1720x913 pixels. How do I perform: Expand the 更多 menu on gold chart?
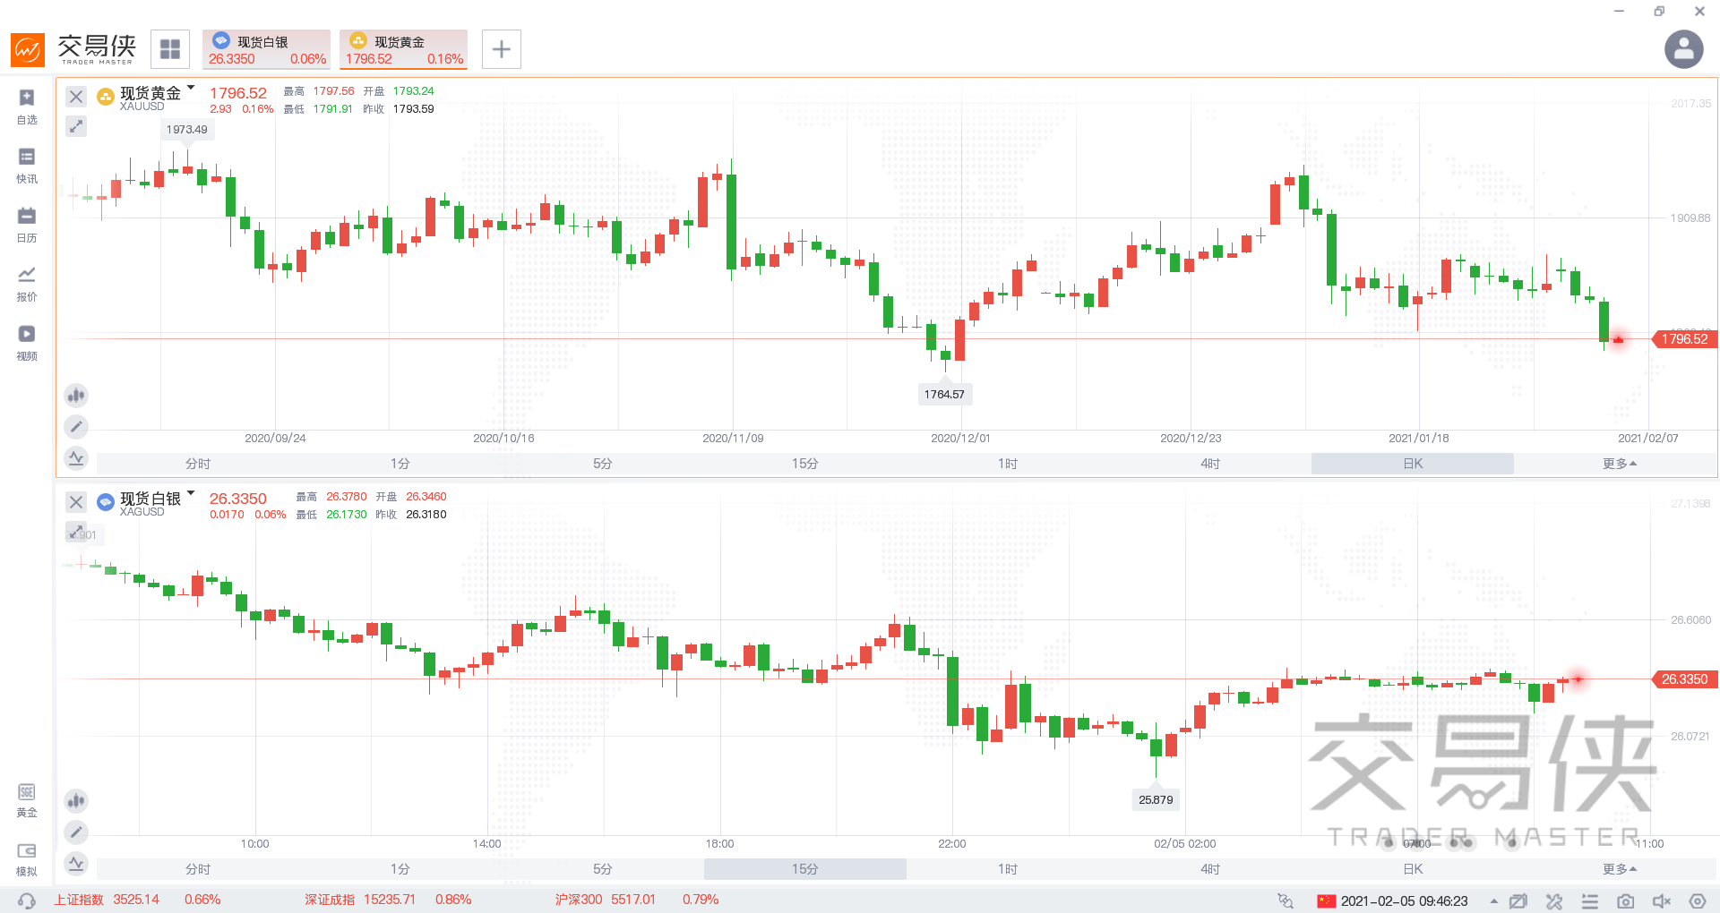pos(1618,464)
